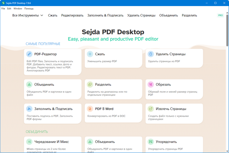Click the Обрезать crop icon

pos(151,85)
